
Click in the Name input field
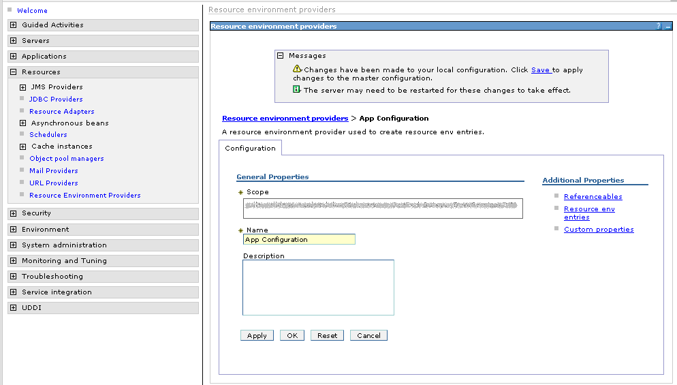click(299, 240)
